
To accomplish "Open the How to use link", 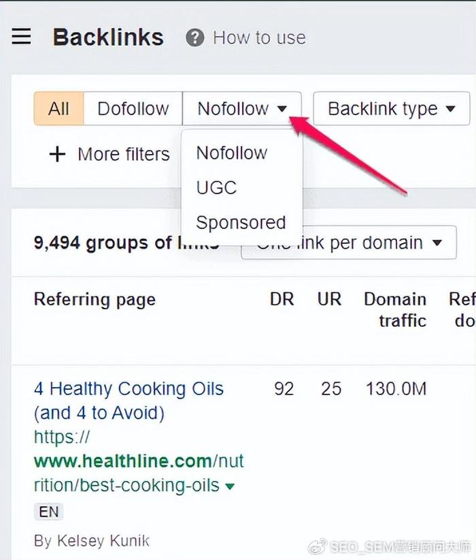I will (259, 37).
